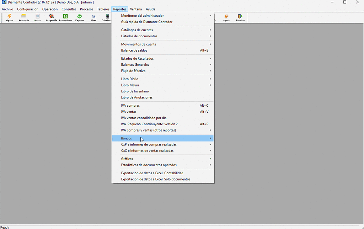Expand Estadísticas de documentos operados submenu
This screenshot has height=229, width=364.
pyautogui.click(x=163, y=165)
